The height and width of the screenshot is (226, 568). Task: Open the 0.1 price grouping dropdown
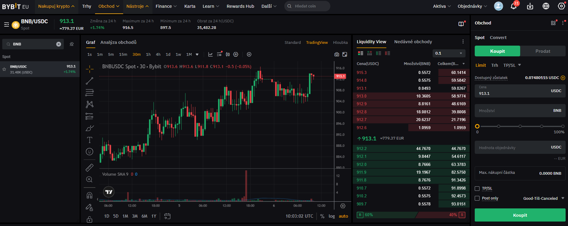[x=449, y=53]
